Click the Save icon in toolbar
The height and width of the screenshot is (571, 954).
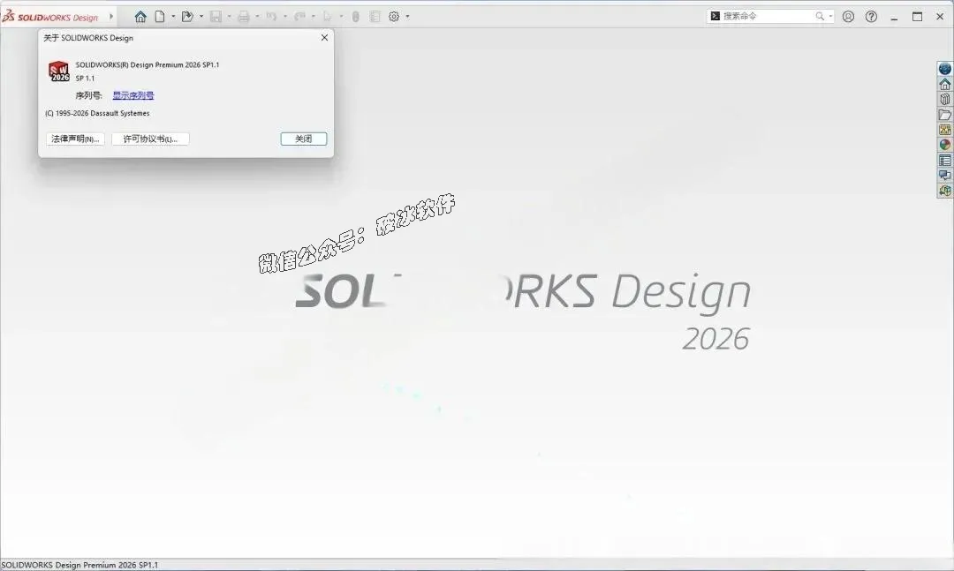click(216, 17)
